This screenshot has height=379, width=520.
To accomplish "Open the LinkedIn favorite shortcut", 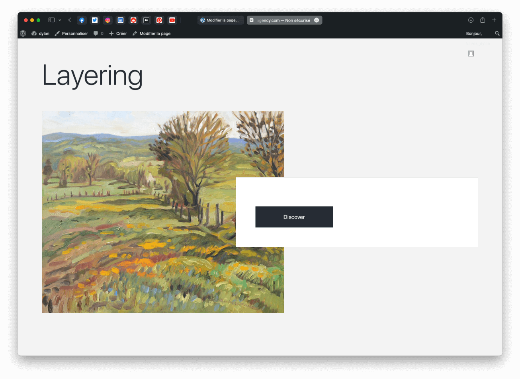I will pos(121,20).
